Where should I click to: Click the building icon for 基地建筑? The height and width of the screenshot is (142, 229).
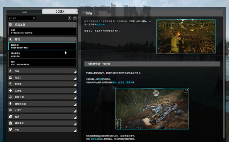point(11,123)
